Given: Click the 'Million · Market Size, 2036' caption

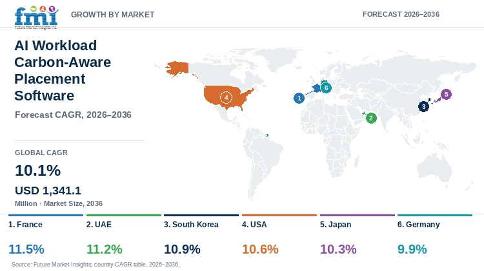Looking at the screenshot, I should tap(59, 203).
